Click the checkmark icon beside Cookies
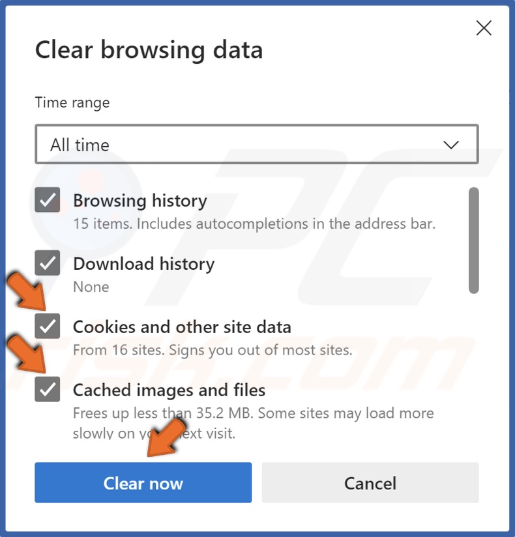The image size is (515, 537). point(46,327)
